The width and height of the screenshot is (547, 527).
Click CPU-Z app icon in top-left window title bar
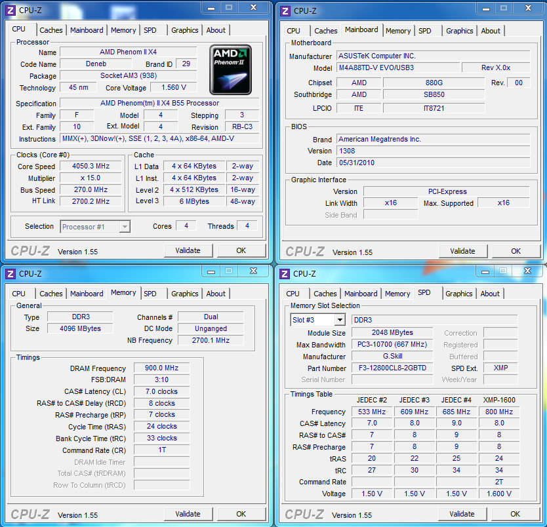point(10,10)
